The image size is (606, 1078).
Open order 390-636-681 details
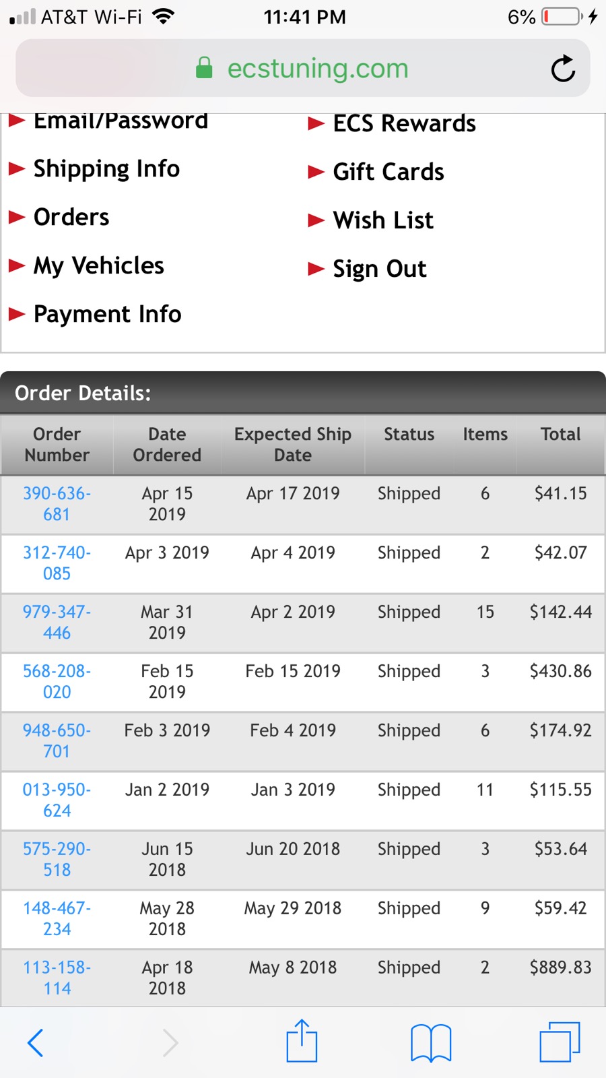[57, 504]
